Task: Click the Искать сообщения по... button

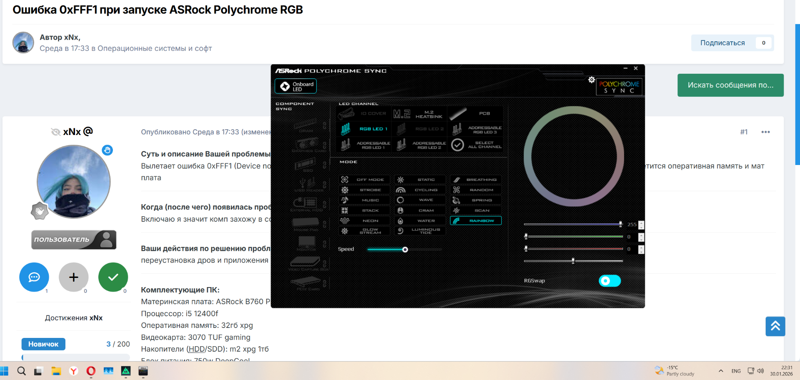Action: 730,85
